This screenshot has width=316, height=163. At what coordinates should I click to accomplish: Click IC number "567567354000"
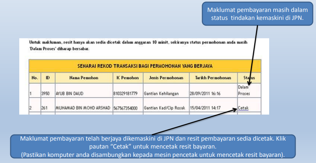(x=125, y=108)
